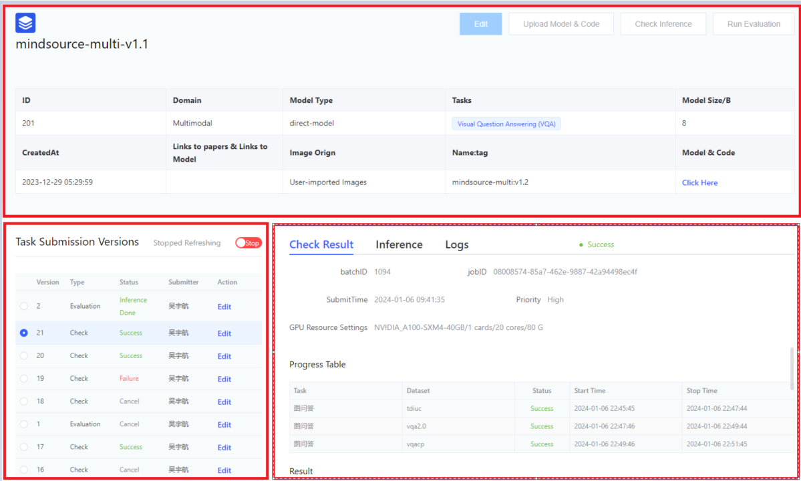
Task: Click the stacked layers logo icon
Action: pyautogui.click(x=25, y=23)
